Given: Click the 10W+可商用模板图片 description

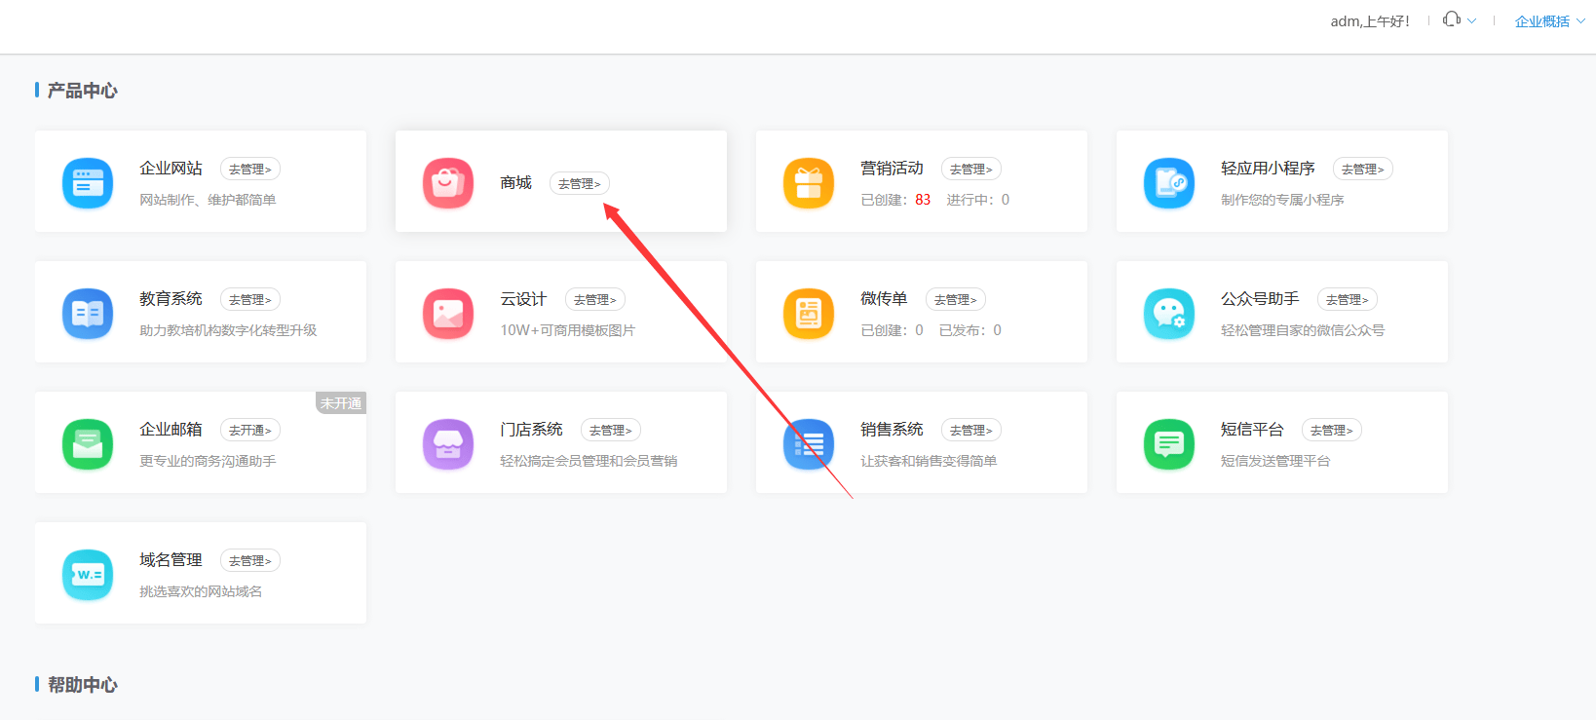Looking at the screenshot, I should click(567, 330).
